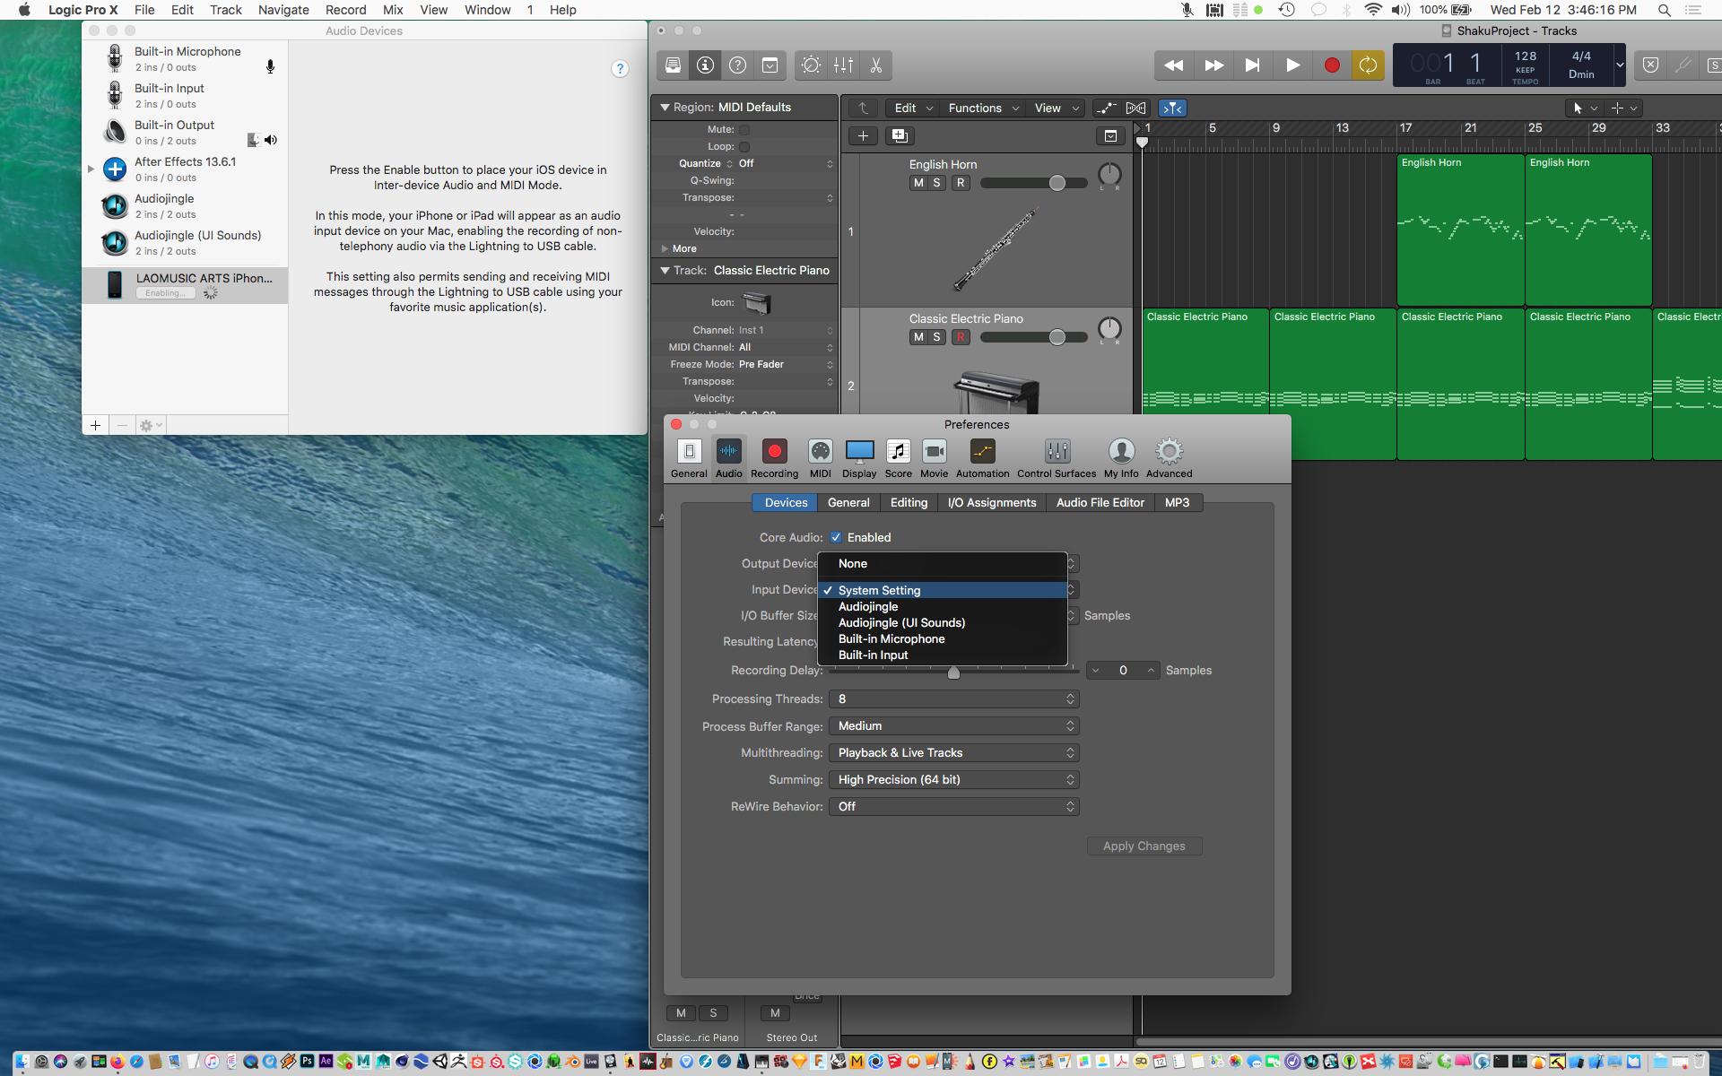This screenshot has height=1076, width=1722.
Task: Open the Mixer faders icon
Action: [x=843, y=65]
